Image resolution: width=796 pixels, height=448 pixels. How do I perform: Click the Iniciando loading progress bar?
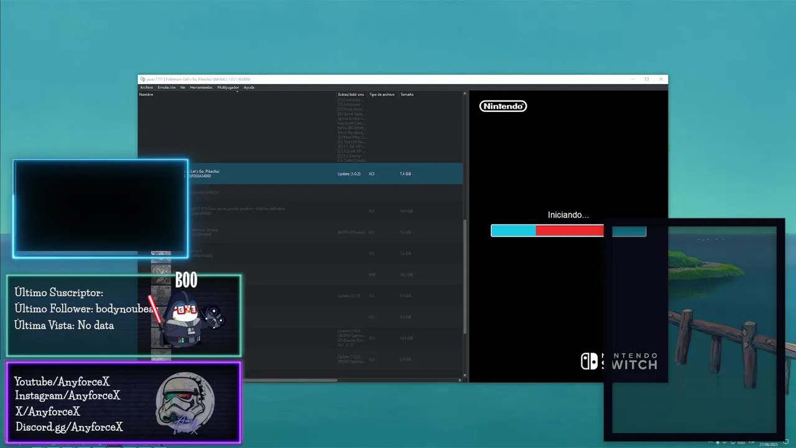[568, 231]
